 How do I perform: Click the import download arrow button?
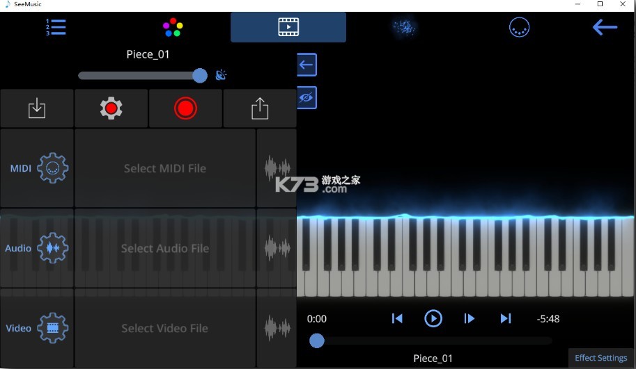point(37,108)
